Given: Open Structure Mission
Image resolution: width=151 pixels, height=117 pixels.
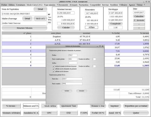Looking at the screenshot, I should tap(25, 28).
